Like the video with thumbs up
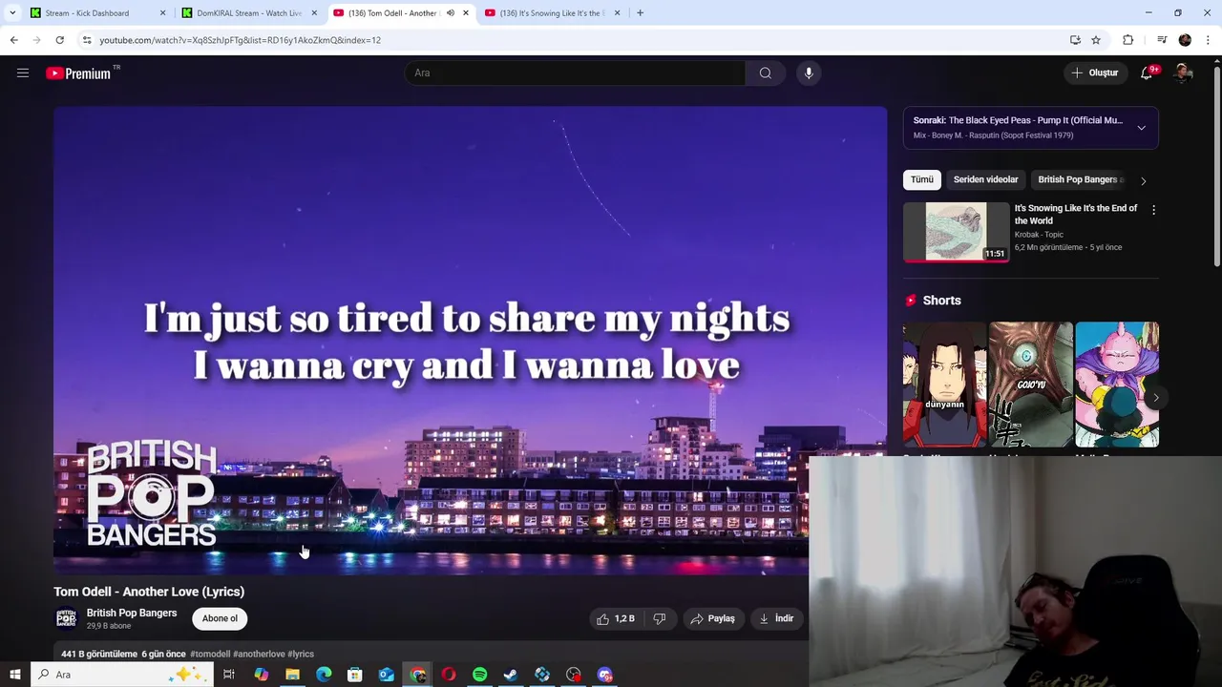The height and width of the screenshot is (687, 1222). pyautogui.click(x=616, y=618)
